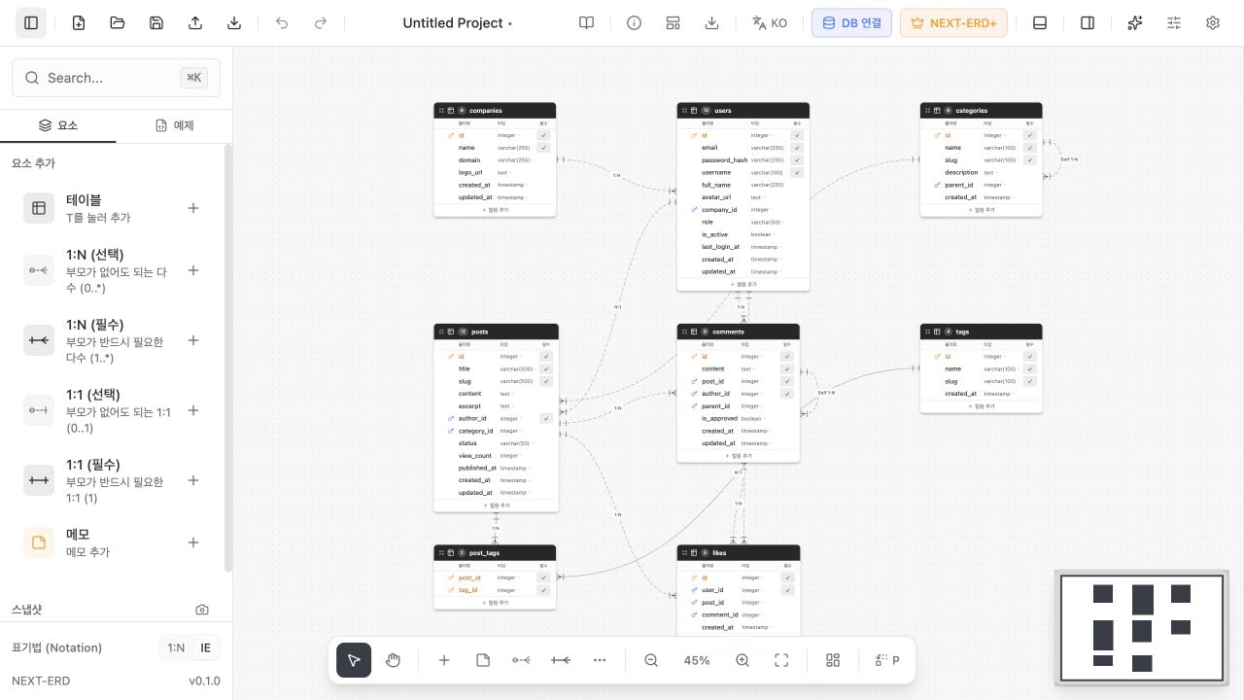Switch to the 예제 tab
The width and height of the screenshot is (1244, 700).
pyautogui.click(x=175, y=125)
